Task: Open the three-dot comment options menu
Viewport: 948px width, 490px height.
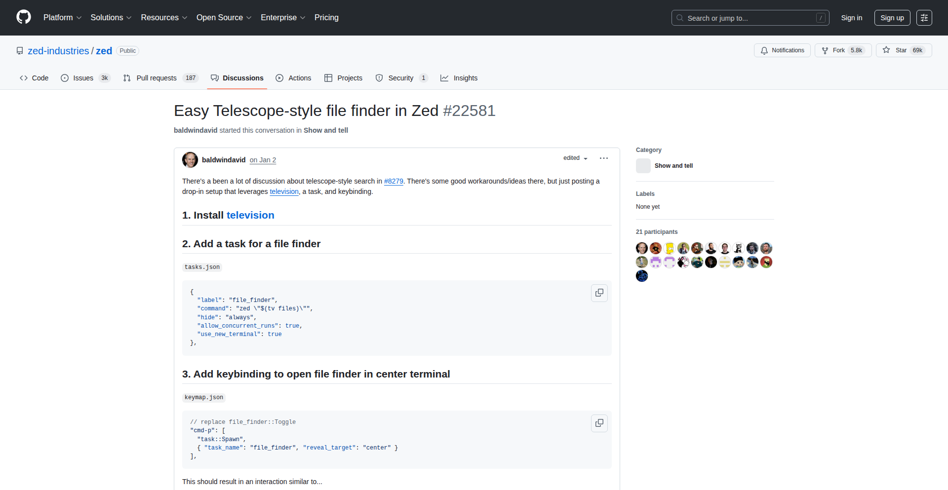Action: (x=603, y=158)
